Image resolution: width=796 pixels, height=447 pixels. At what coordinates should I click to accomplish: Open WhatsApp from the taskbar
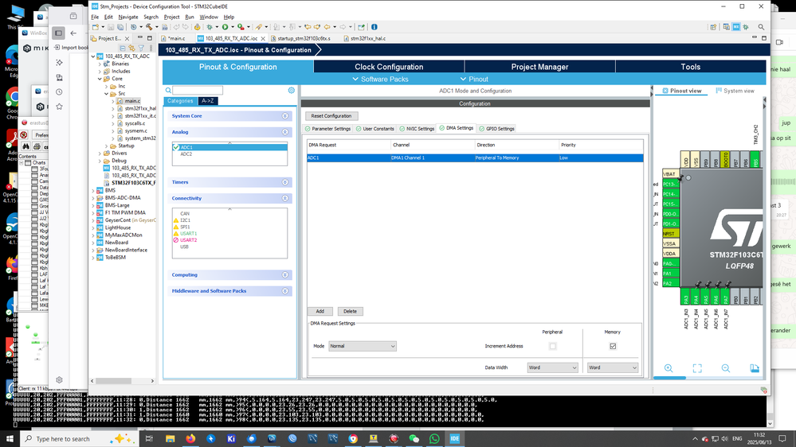click(434, 439)
